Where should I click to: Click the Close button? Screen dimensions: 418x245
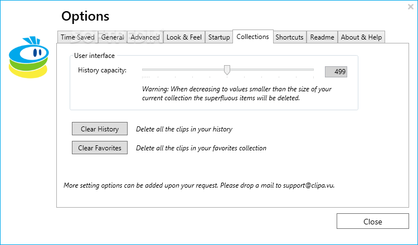[x=372, y=221]
